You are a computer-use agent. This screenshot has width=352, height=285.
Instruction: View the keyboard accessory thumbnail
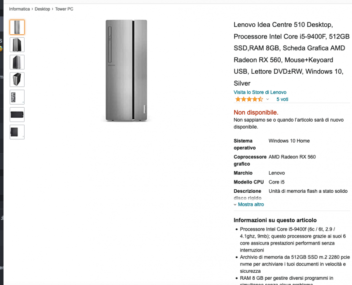17,114
